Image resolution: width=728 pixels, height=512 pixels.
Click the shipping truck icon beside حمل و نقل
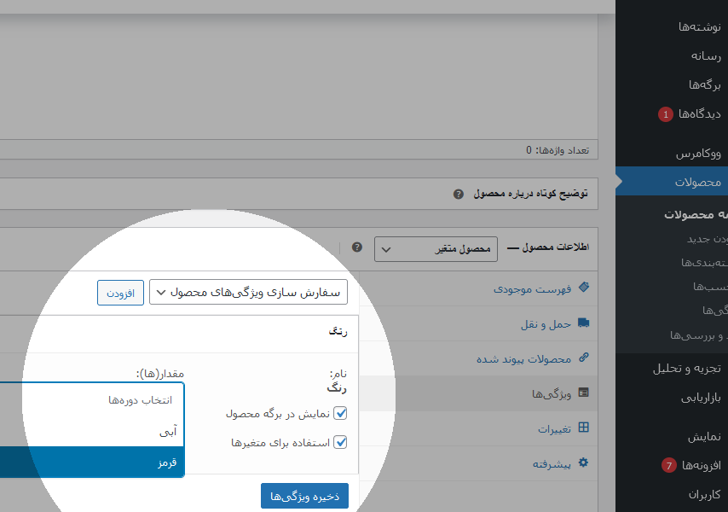(x=583, y=323)
